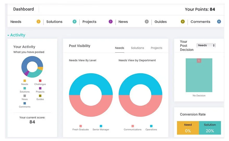This screenshot has width=229, height=141.
Task: Collapse the Activity section
Action: tap(16, 35)
